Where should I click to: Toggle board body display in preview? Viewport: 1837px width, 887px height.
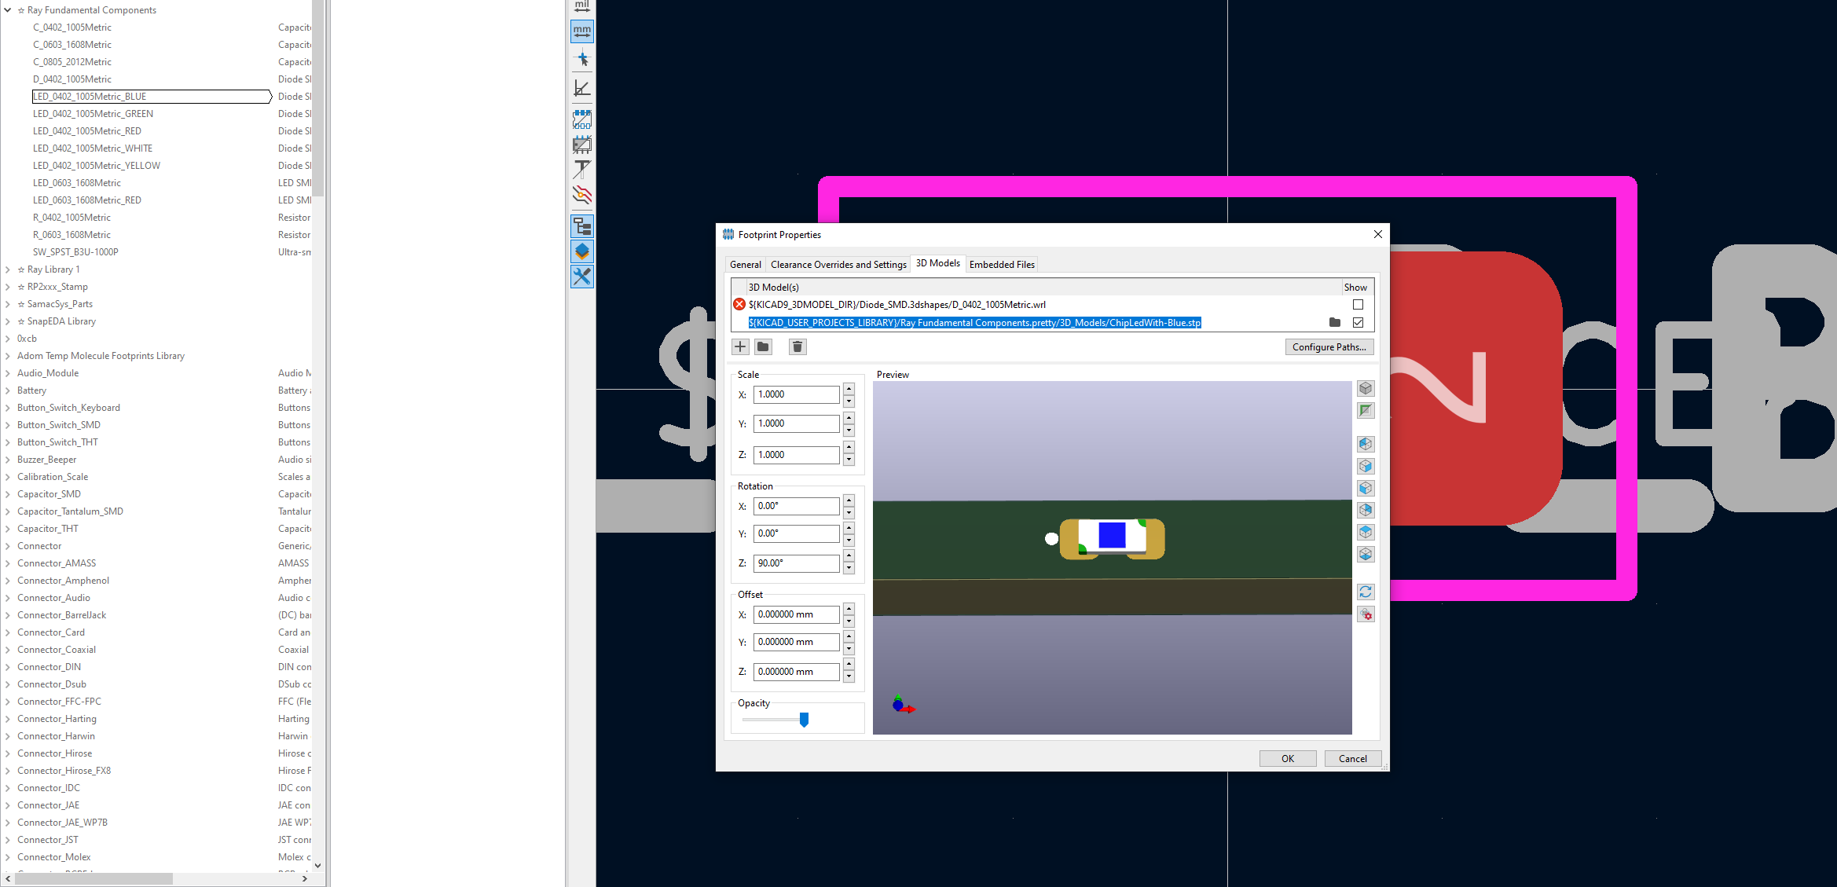1366,410
